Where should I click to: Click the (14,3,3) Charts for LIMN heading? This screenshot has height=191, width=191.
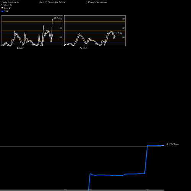coord(52,2)
